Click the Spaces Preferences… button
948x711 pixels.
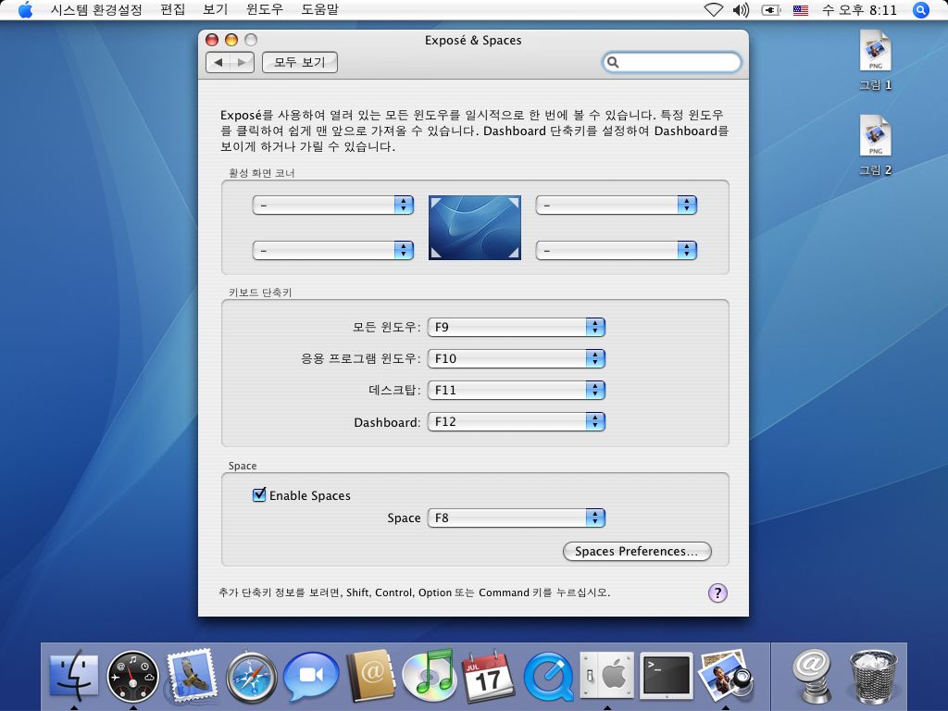point(636,551)
